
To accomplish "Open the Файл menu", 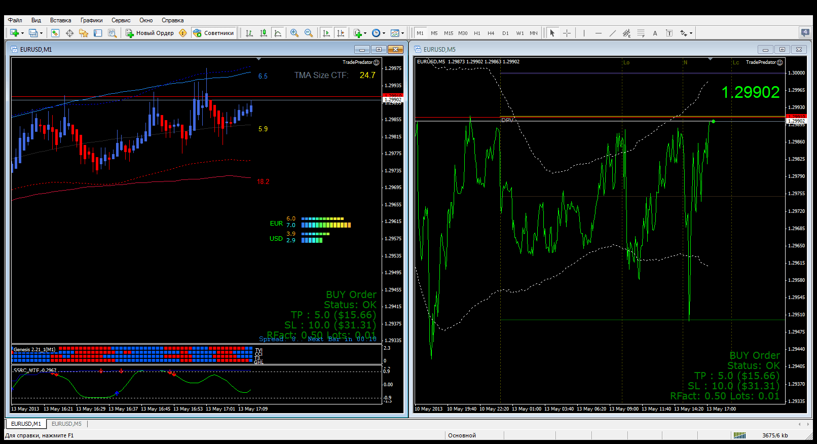I will coord(15,20).
